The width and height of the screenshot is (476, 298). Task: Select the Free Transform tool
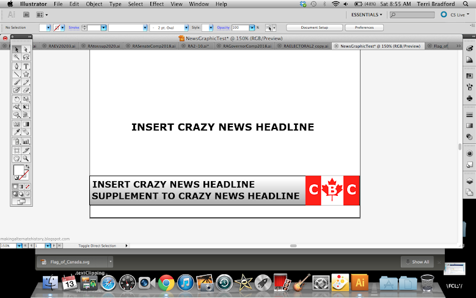click(26, 107)
